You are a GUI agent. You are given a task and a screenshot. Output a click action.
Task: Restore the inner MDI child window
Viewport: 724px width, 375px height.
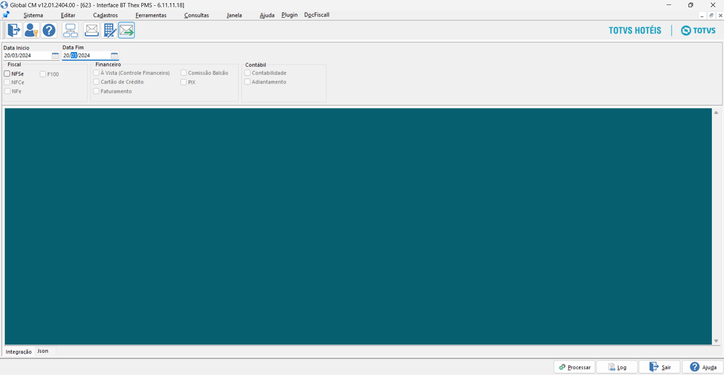click(711, 15)
